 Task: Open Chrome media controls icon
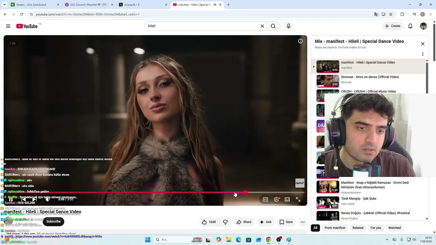point(414,14)
